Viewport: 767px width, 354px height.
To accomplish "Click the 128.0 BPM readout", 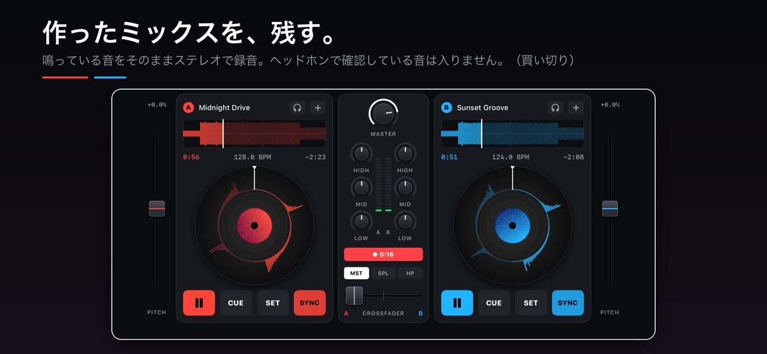I will pyautogui.click(x=253, y=157).
